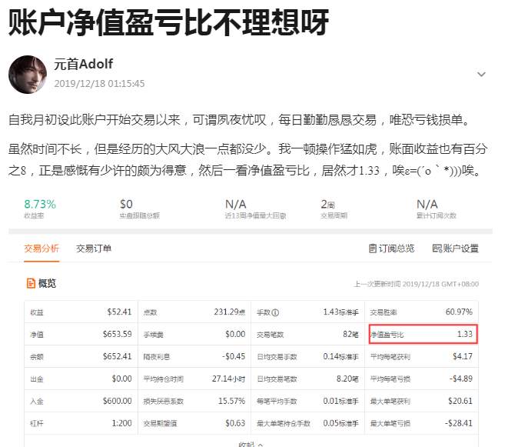
Task: Click the 损失厌恶系数 value 15.57%
Action: (x=231, y=401)
